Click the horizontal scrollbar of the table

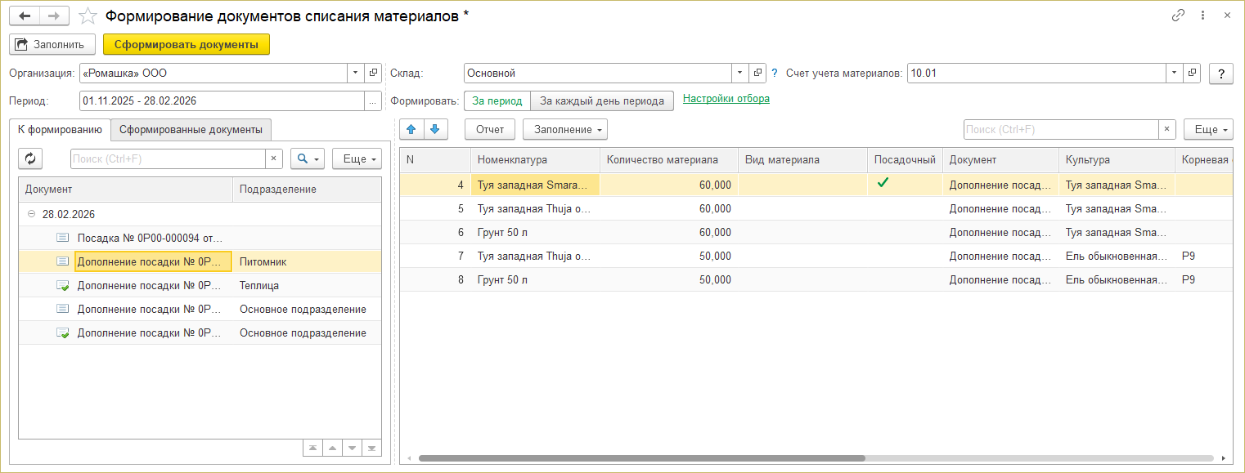click(x=641, y=458)
